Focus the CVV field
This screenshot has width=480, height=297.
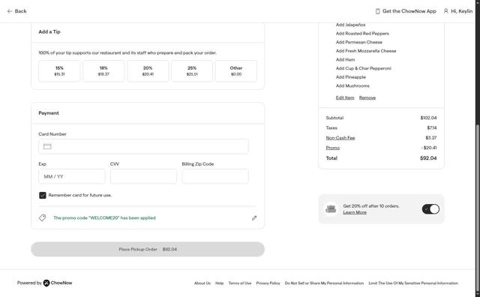(x=143, y=176)
